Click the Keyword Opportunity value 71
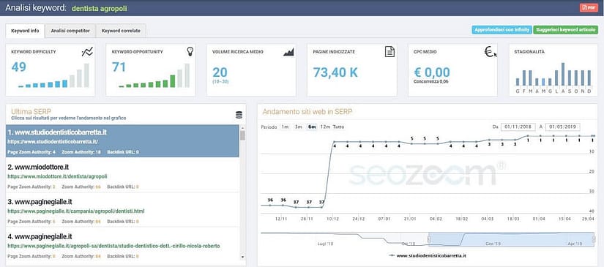 (119, 67)
